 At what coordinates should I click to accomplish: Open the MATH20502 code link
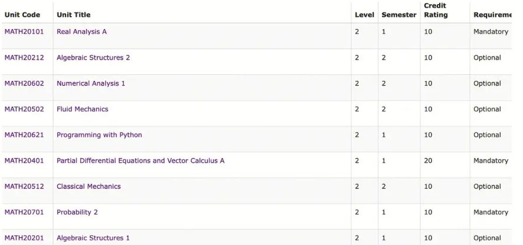coord(24,109)
